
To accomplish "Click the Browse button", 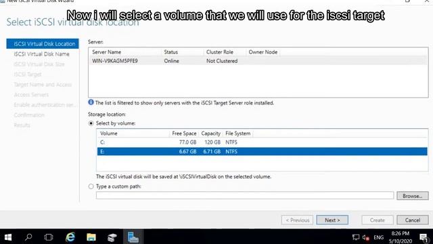I will (x=413, y=196).
